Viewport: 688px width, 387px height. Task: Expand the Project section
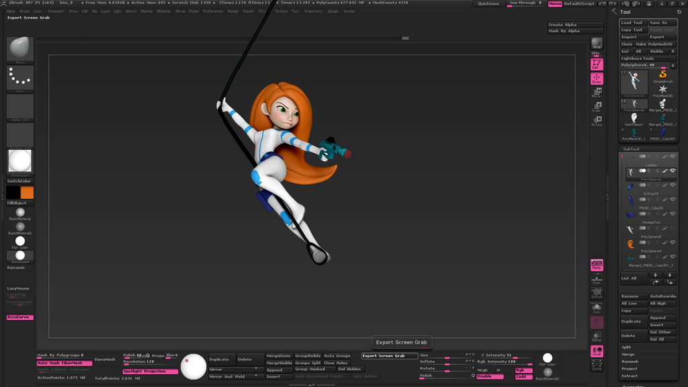tap(629, 369)
